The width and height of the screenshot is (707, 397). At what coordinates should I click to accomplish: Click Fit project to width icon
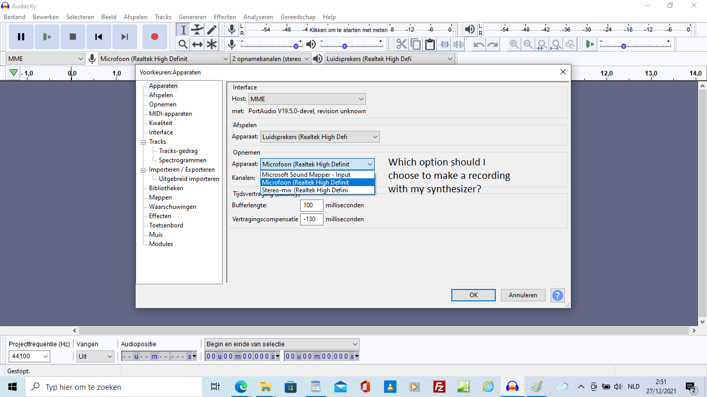556,44
